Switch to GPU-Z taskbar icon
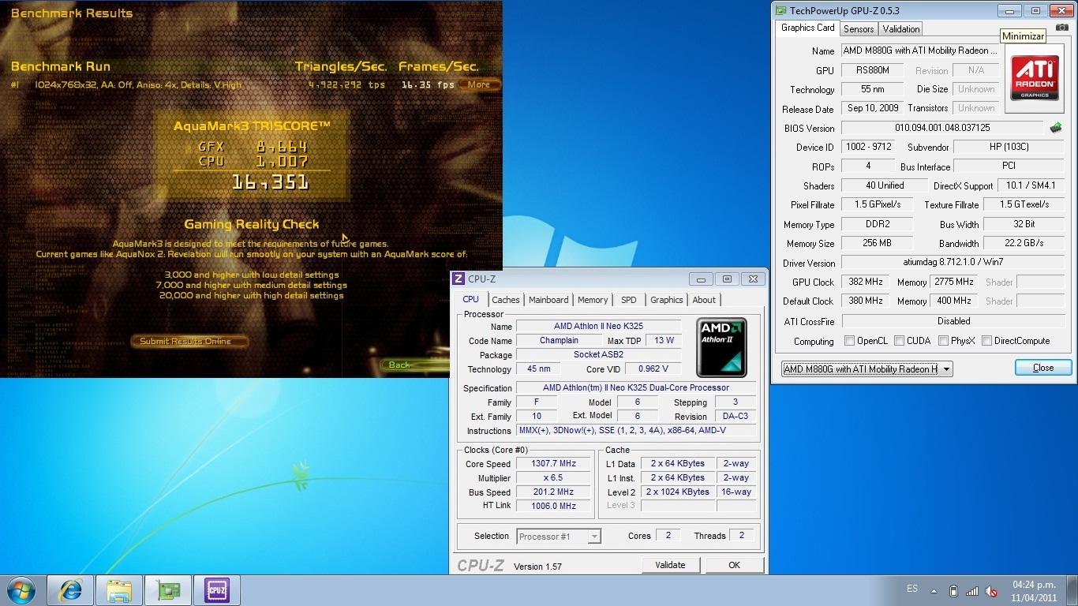Screen dimensions: 1078x606 click(x=168, y=590)
